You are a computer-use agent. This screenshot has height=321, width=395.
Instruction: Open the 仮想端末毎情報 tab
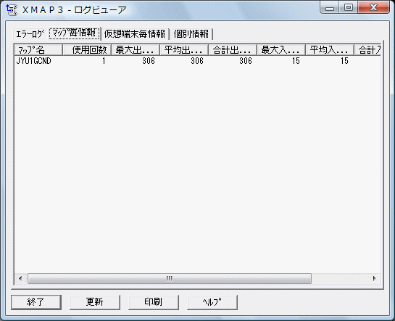coord(135,34)
